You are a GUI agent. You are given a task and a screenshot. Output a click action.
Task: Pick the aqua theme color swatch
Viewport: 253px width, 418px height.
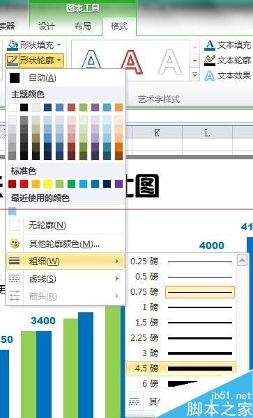pos(107,107)
